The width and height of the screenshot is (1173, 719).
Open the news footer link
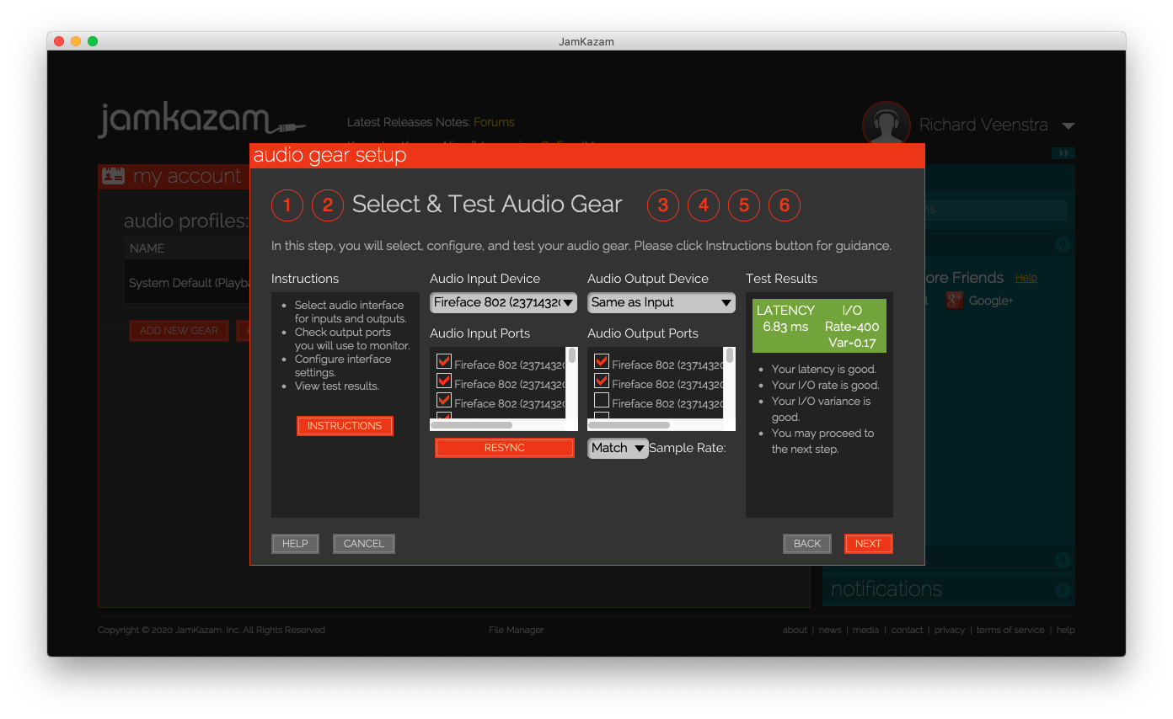pyautogui.click(x=830, y=630)
